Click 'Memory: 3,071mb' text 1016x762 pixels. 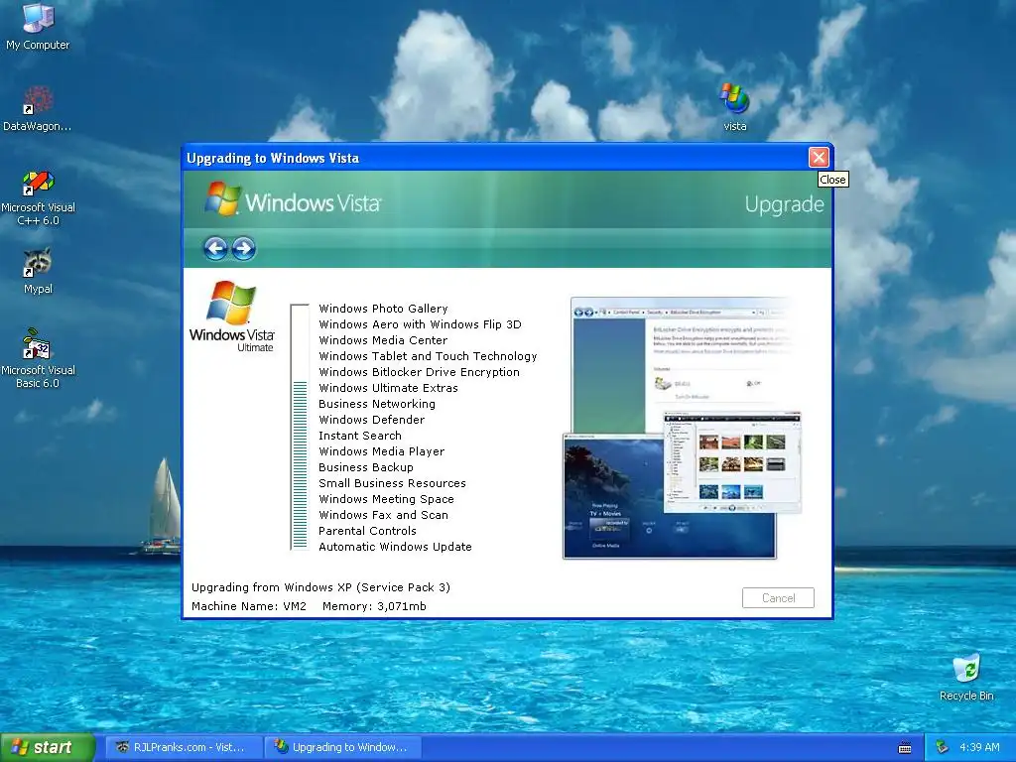click(374, 606)
